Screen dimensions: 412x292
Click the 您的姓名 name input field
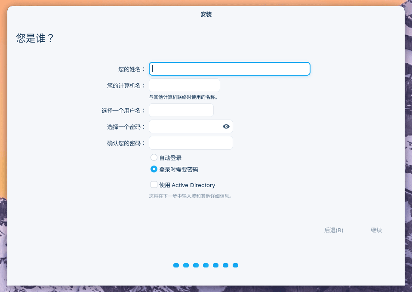point(229,68)
